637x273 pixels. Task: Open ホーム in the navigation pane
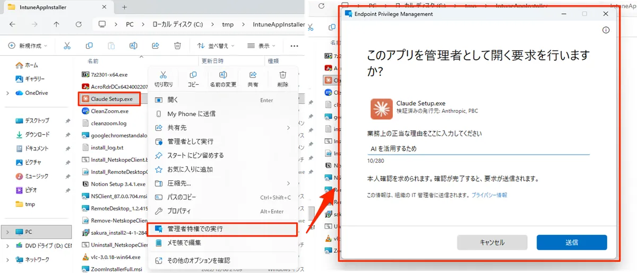pos(27,65)
